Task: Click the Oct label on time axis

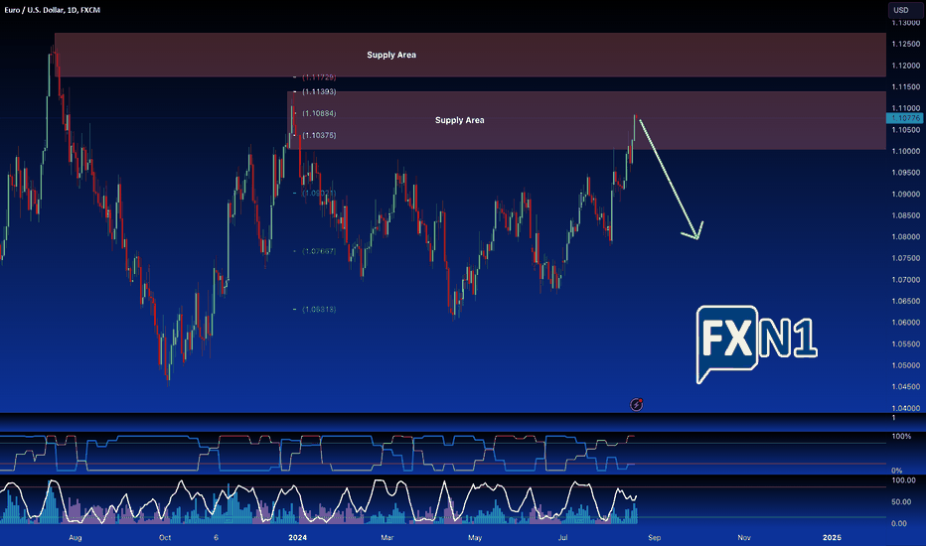Action: pos(165,538)
